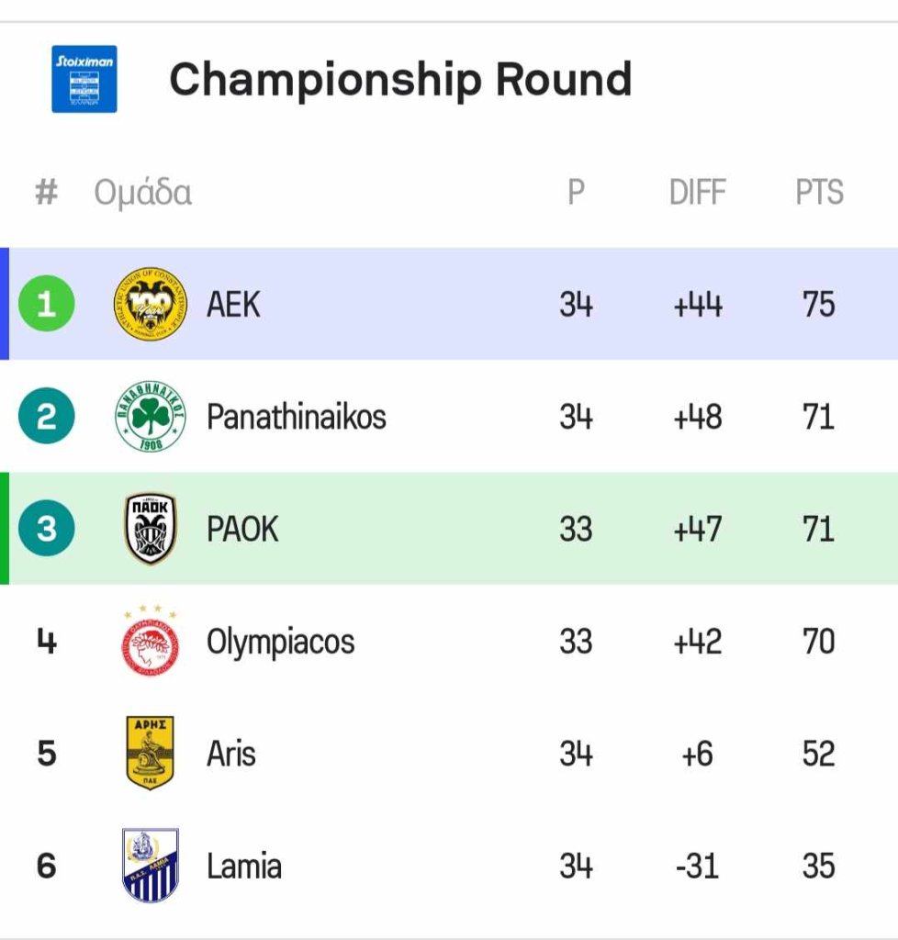Select the Olympiacos team name
Viewport: 898px width, 940px height.
281,642
